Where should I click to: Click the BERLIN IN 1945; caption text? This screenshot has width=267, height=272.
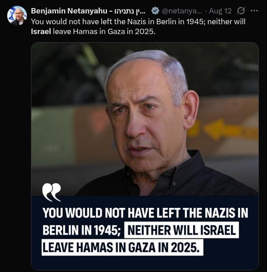tap(82, 230)
